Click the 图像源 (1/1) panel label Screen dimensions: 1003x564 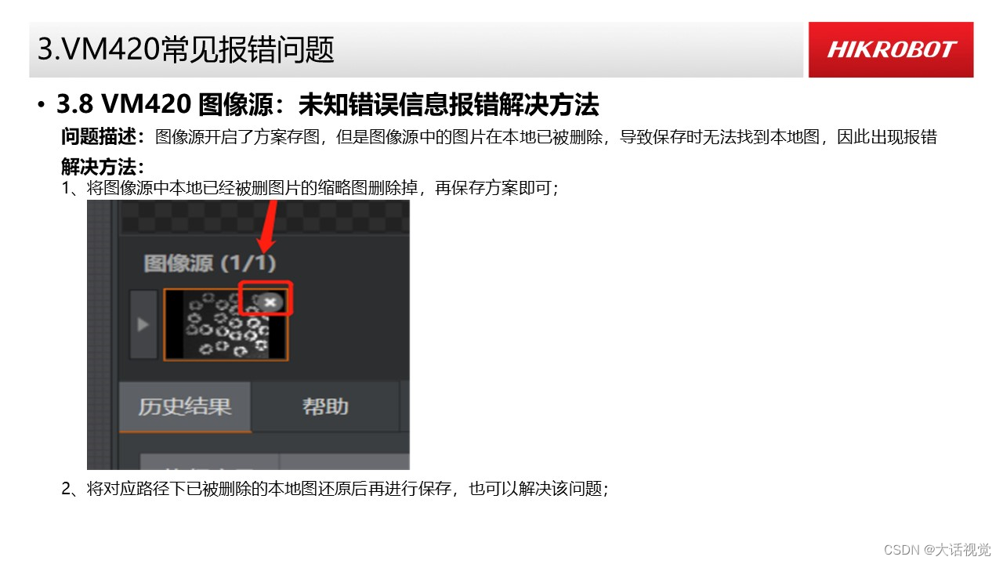coord(209,263)
